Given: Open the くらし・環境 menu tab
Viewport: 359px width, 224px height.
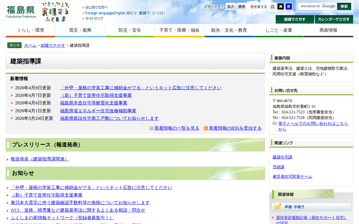Looking at the screenshot, I should click(31, 31).
